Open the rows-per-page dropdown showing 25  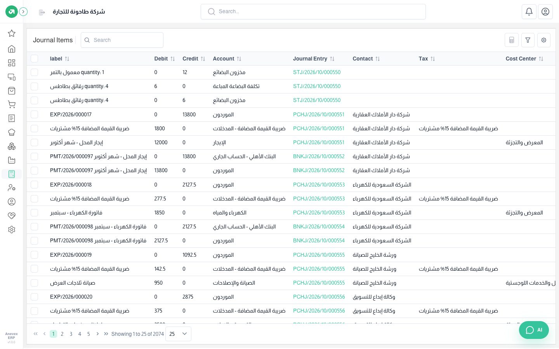[178, 334]
